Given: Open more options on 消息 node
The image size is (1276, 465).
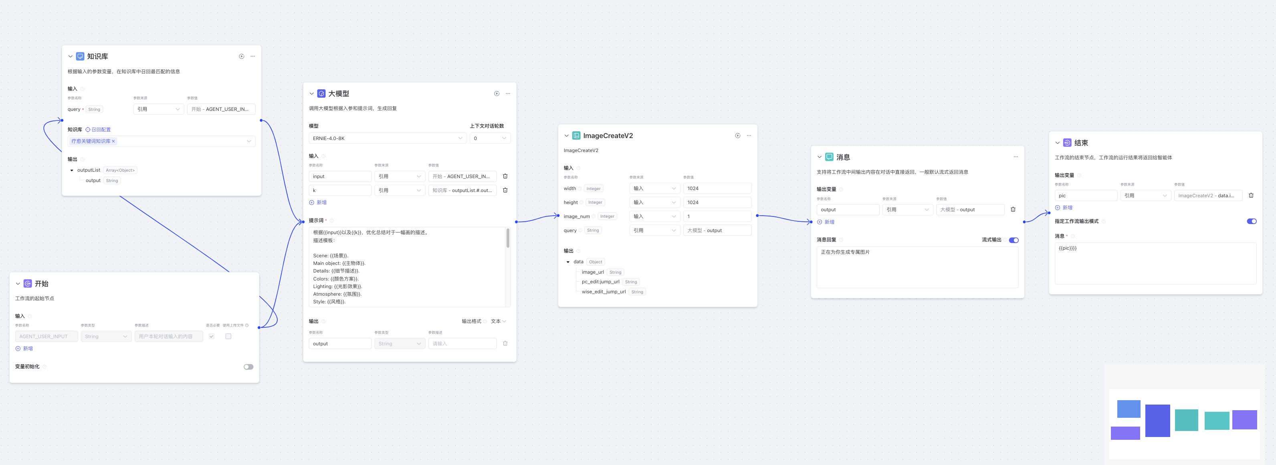Looking at the screenshot, I should pyautogui.click(x=1016, y=157).
